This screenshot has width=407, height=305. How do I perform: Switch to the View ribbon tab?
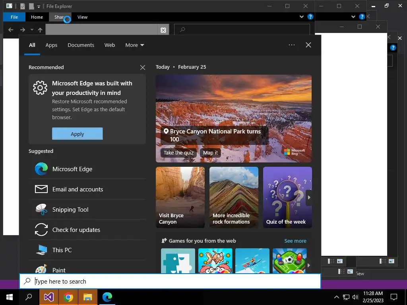82,17
